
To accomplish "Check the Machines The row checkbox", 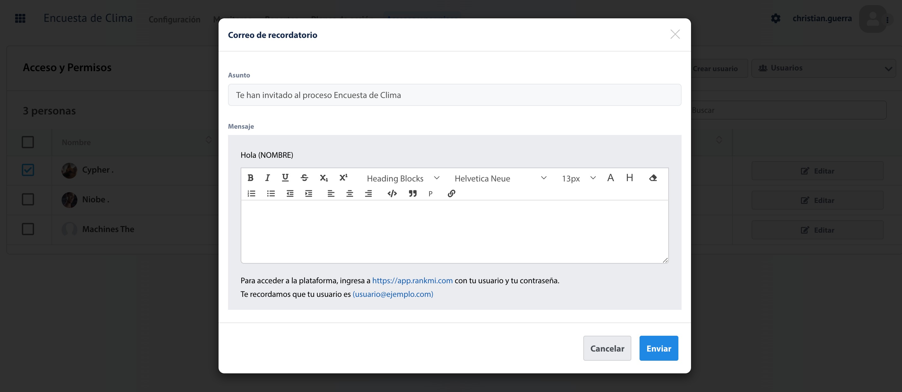I will pyautogui.click(x=28, y=229).
